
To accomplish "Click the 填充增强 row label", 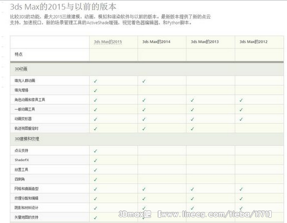I will (21, 90).
